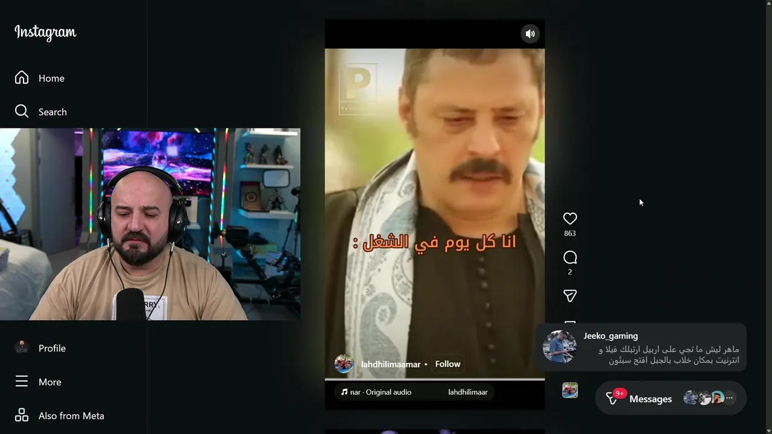Like the reel with heart icon
Viewport: 772px width, 434px height.
point(570,219)
